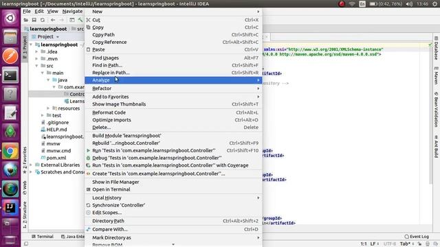Expand the test folder
The width and height of the screenshot is (440, 247).
[x=43, y=115]
